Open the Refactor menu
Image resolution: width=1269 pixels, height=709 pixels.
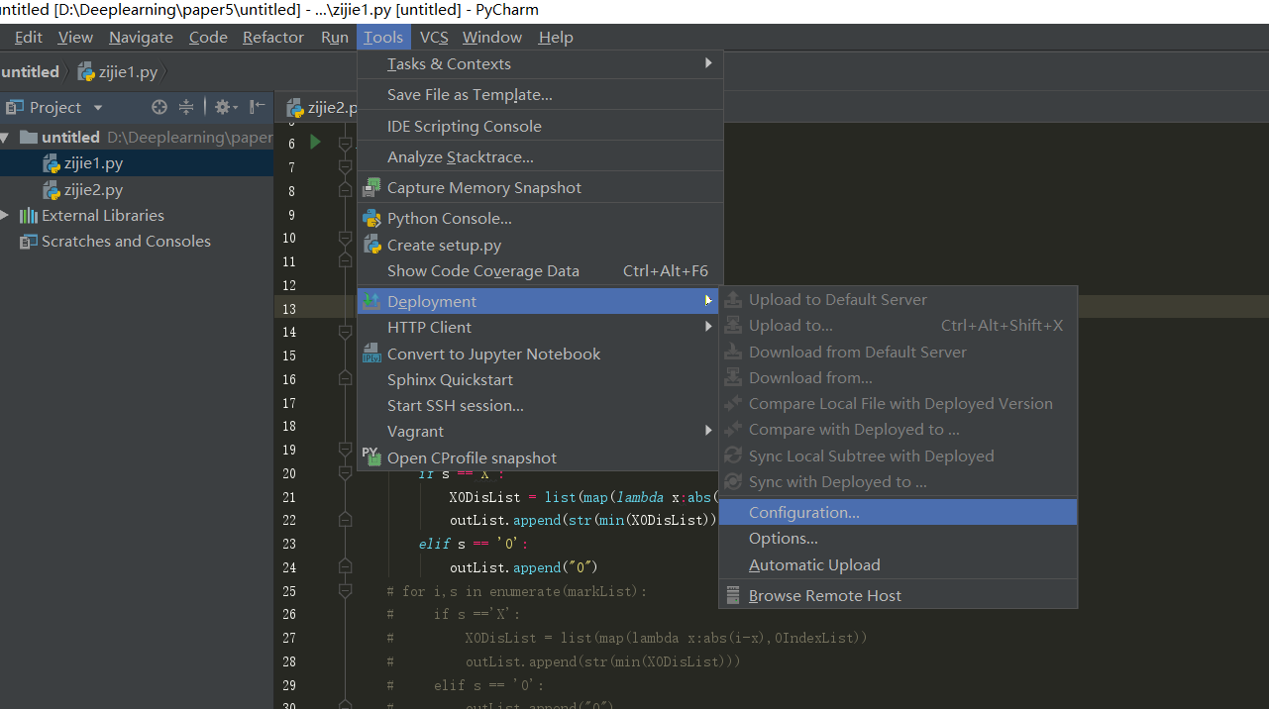[273, 37]
